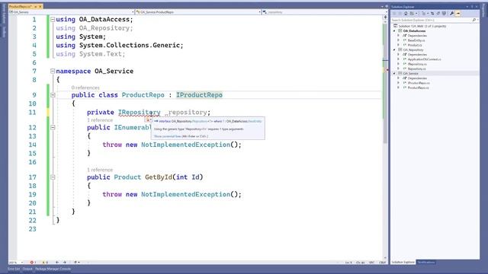
Task: Collapse the OA Repository project node
Action: pyautogui.click(x=395, y=49)
